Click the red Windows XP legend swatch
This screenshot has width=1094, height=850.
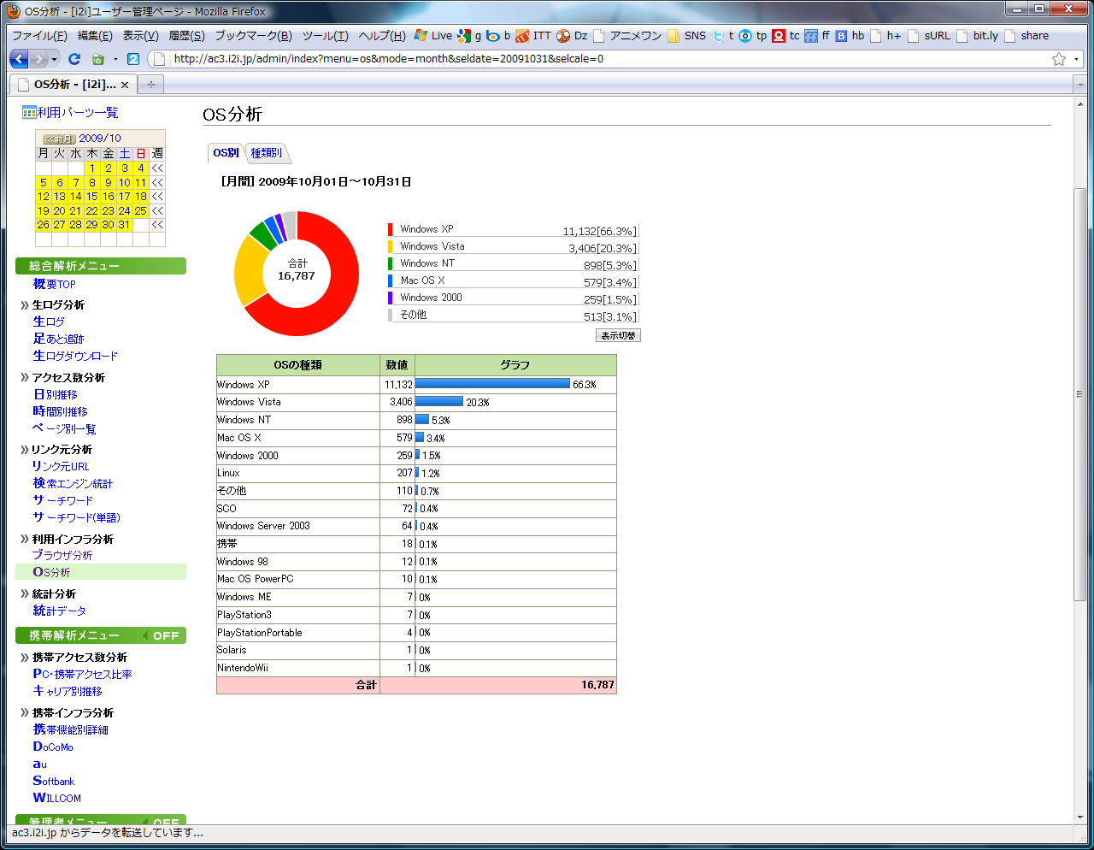pyautogui.click(x=391, y=229)
